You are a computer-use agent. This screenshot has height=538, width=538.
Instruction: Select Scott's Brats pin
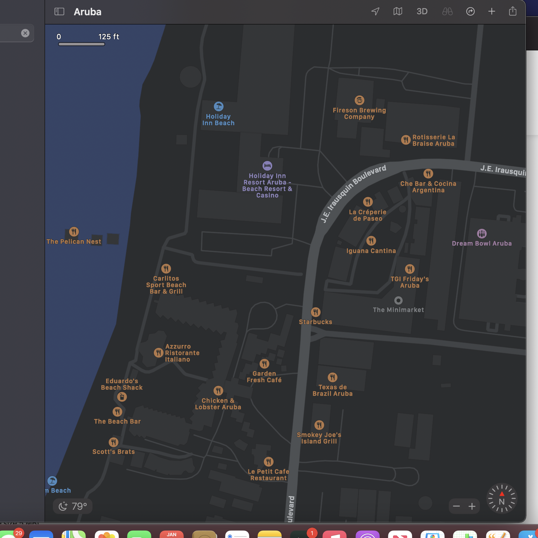114,442
